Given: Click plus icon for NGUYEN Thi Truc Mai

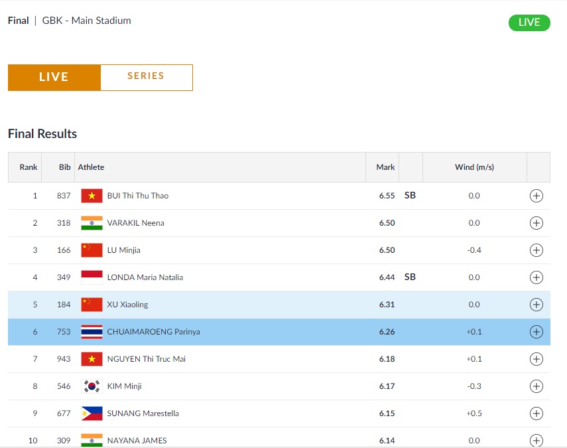Looking at the screenshot, I should pyautogui.click(x=536, y=359).
